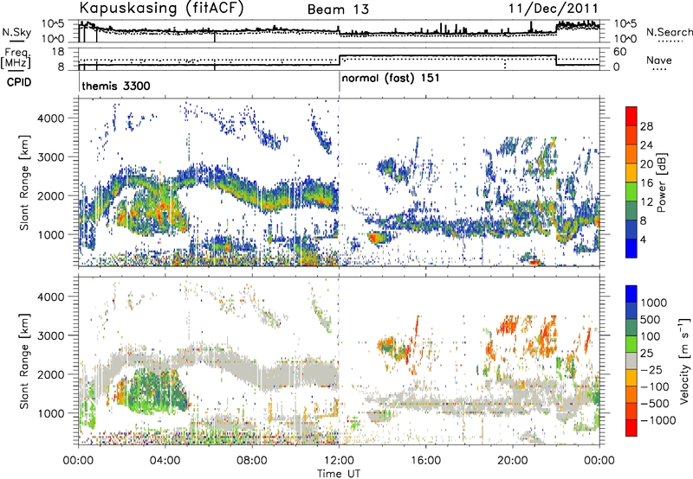Click the red top segment of Power colorbar
The image size is (693, 479).
point(631,116)
